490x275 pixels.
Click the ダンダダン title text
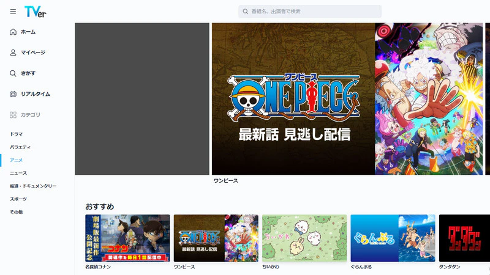[450, 267]
